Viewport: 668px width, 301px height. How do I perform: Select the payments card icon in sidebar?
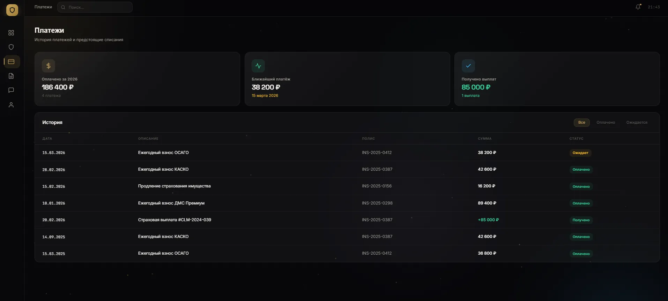click(11, 62)
